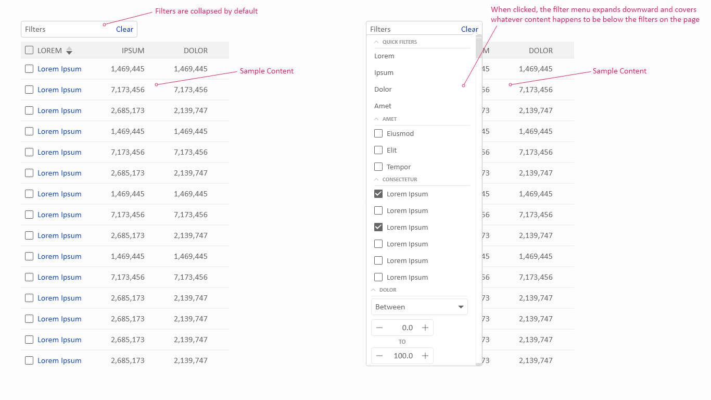Click the filter menu scrollbar thumb

tap(479, 47)
